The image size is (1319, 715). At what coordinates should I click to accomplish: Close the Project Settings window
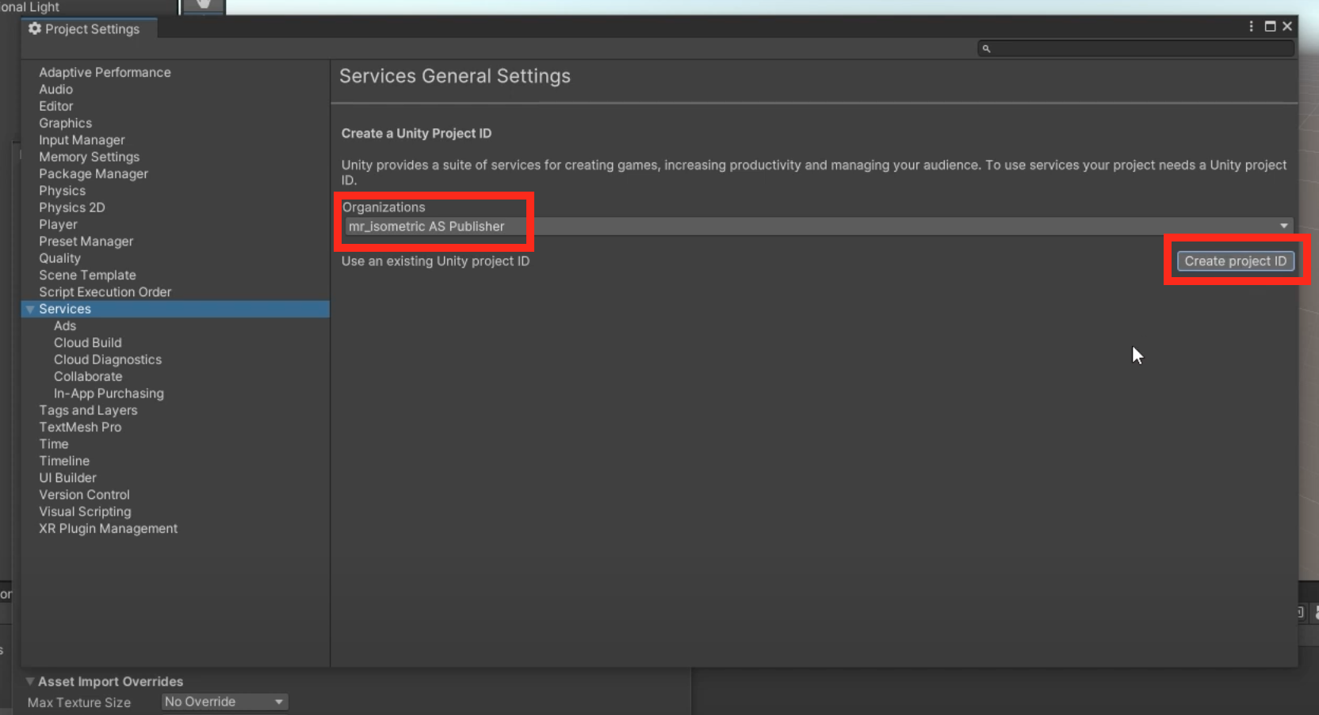tap(1287, 26)
